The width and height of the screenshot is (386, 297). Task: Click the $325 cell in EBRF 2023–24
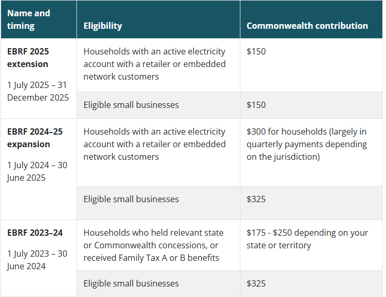click(x=311, y=283)
